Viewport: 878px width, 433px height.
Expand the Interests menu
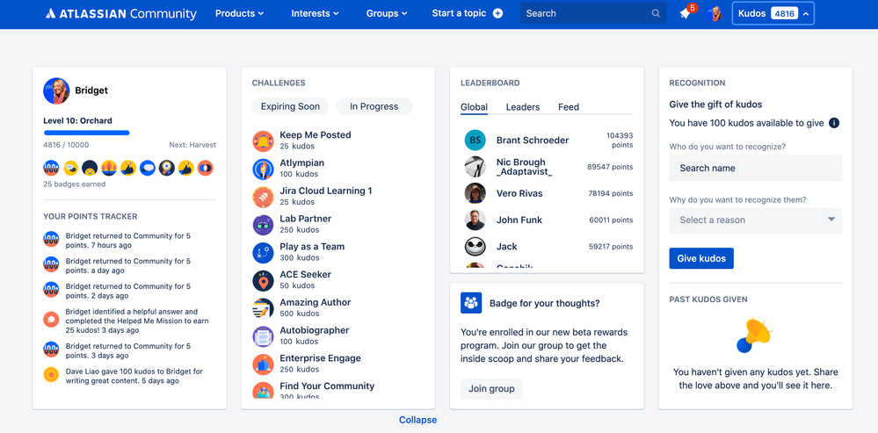tap(315, 13)
